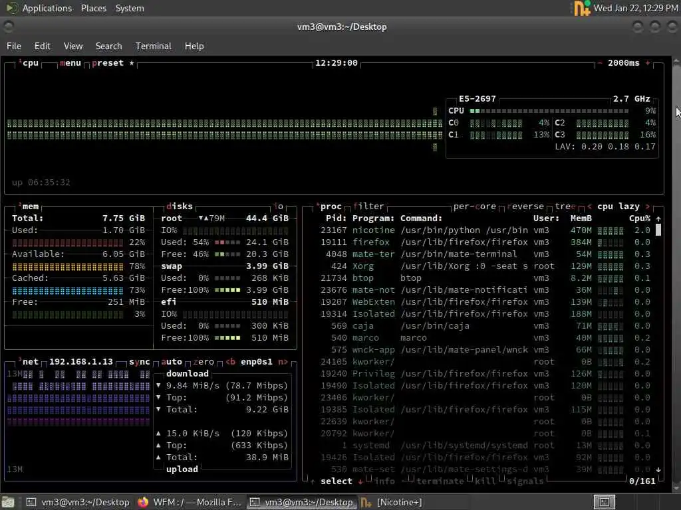
Task: Switch to previous sort column arrow
Action: [589, 207]
